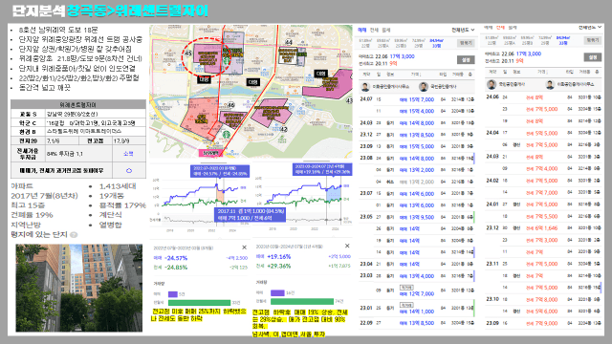Click the blue shaded range on right chart
The width and height of the screenshot is (612, 344).
[x=334, y=193]
